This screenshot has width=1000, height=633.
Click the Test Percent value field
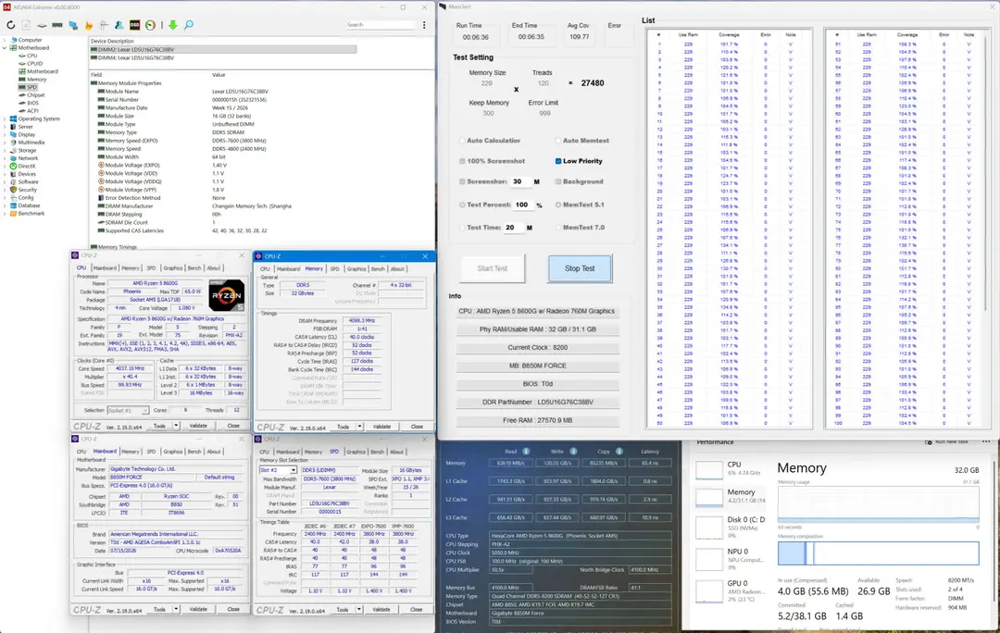[522, 205]
